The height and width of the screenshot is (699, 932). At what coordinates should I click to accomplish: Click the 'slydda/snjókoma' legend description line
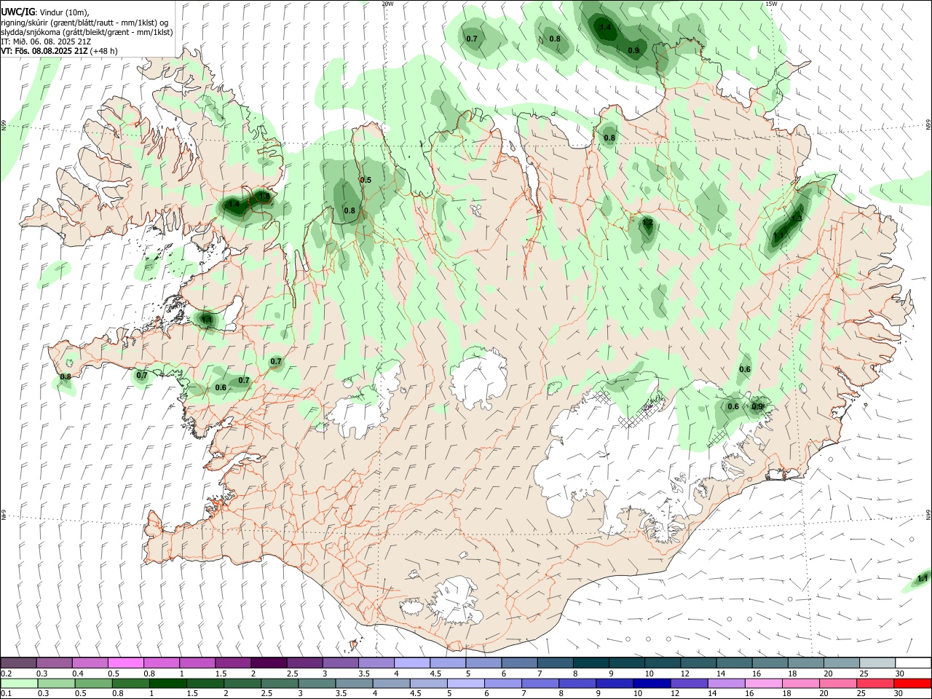pos(87,32)
